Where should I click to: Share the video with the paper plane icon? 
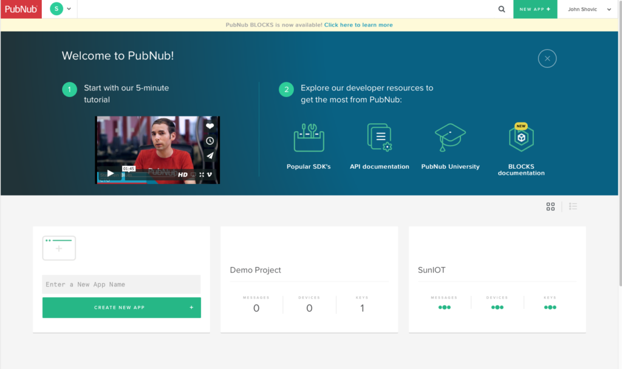210,155
